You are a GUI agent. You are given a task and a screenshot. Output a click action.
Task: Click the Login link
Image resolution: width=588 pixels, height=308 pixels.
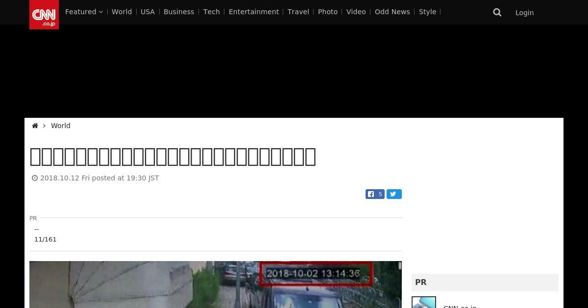(x=524, y=13)
